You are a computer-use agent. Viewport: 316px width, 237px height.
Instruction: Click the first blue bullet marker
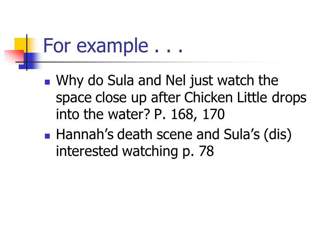47,82
